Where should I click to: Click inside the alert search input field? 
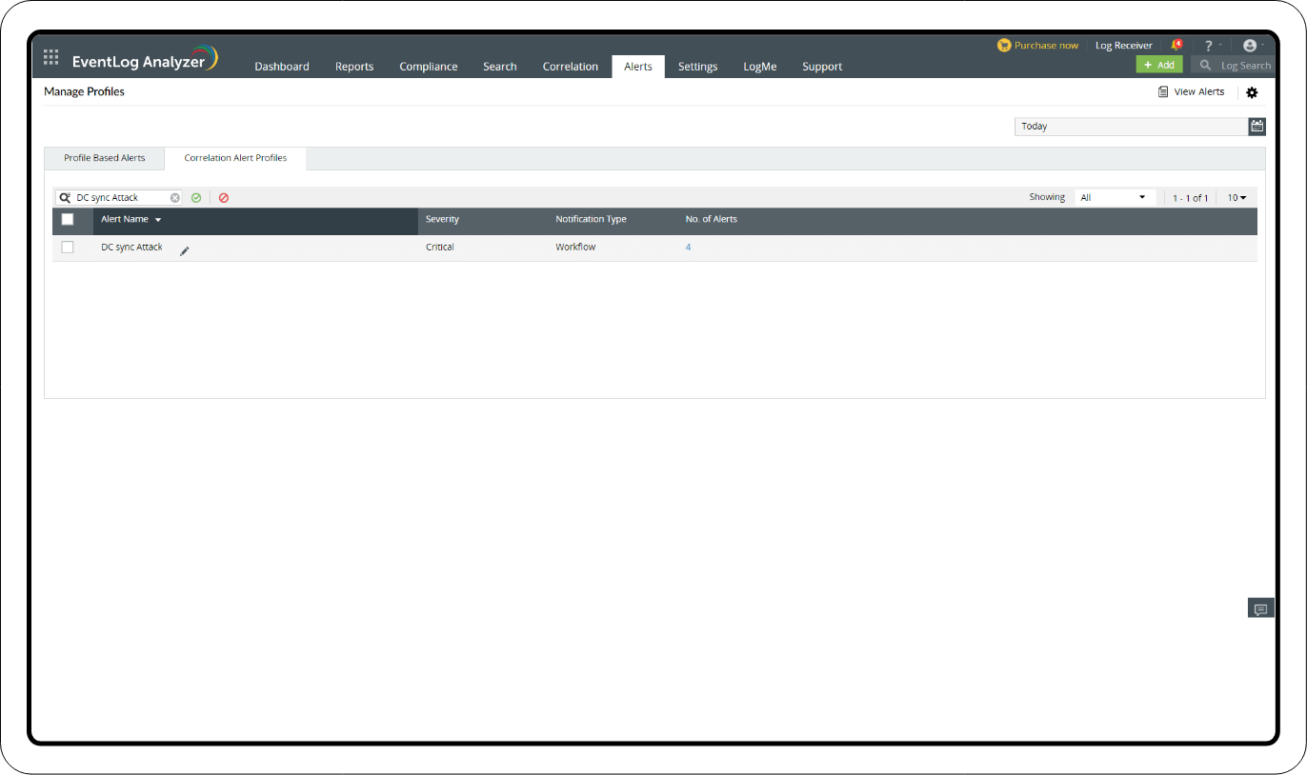(119, 197)
